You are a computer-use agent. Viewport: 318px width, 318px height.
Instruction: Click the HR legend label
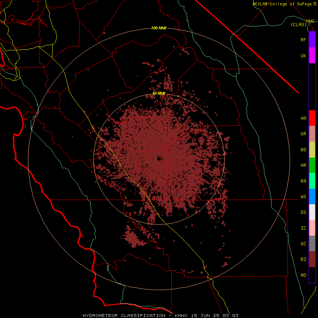point(303,165)
